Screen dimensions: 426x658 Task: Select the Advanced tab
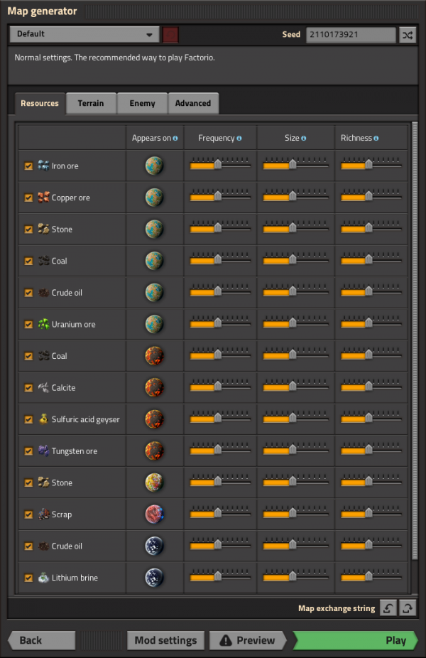click(x=193, y=103)
